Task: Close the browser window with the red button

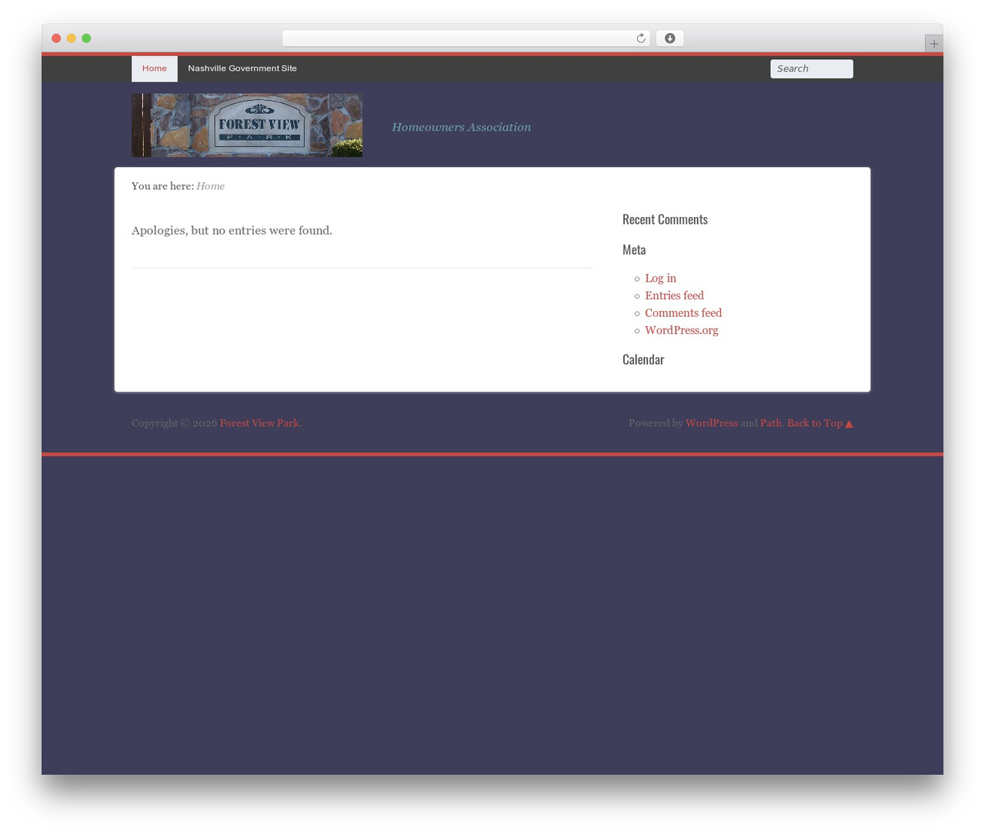Action: coord(56,38)
